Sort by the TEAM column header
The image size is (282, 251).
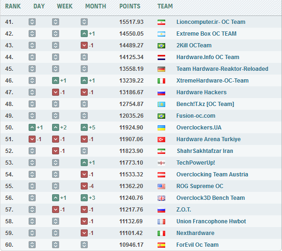pos(165,6)
